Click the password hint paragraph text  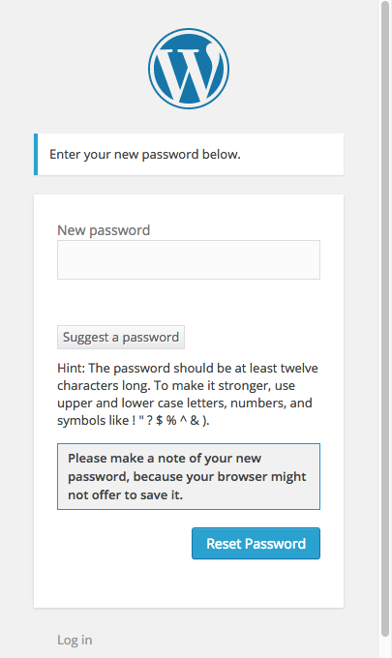point(188,395)
